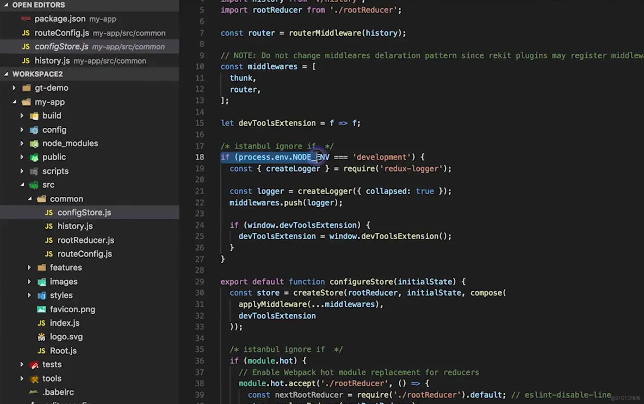The height and width of the screenshot is (404, 644).
Task: Click the .babelrc file icon
Action: pos(34,392)
